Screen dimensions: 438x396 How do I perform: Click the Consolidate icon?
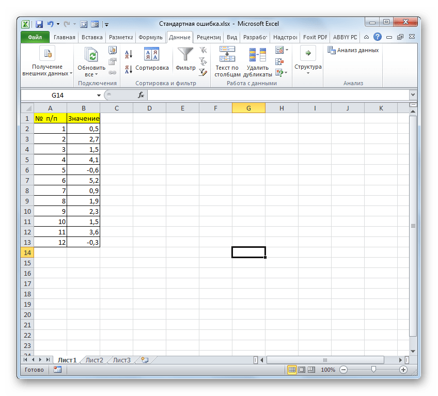pyautogui.click(x=279, y=62)
